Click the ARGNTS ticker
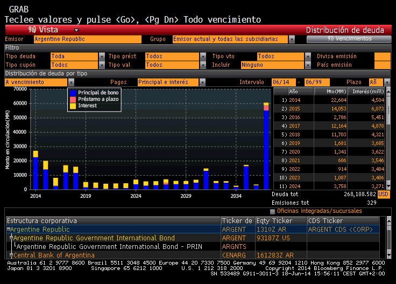 point(234,247)
